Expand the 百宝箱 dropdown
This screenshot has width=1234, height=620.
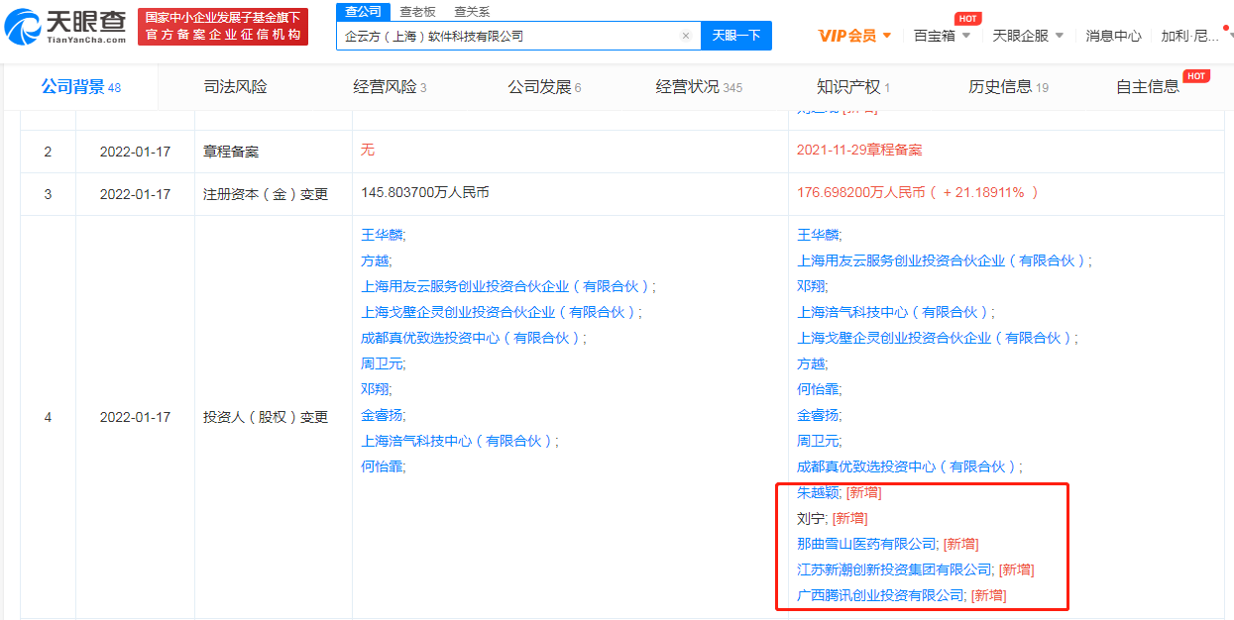tap(942, 36)
